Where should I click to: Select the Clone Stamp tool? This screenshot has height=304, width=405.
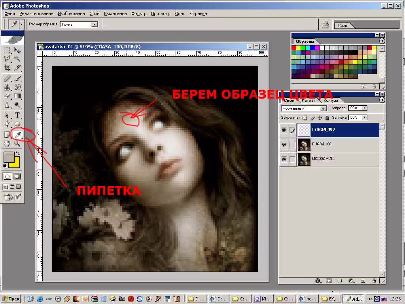pos(7,87)
